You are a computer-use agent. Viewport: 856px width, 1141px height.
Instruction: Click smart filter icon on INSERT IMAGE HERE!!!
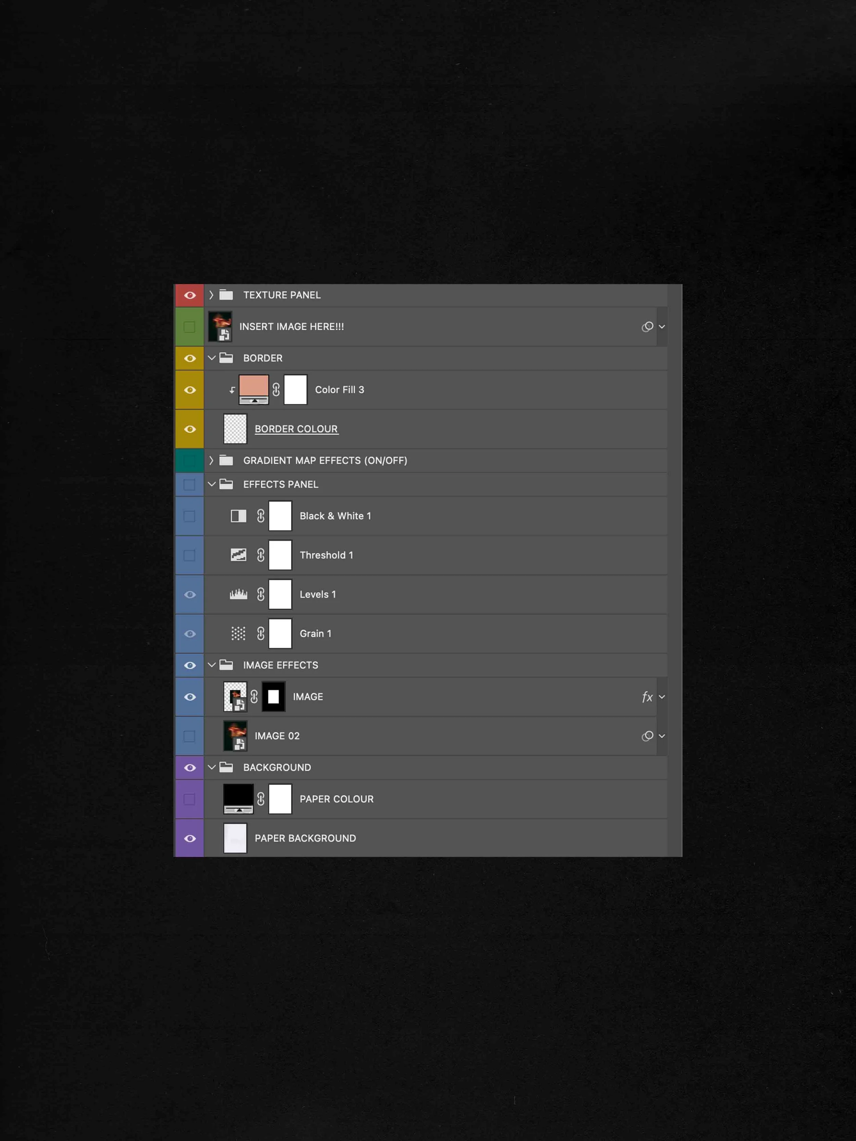[647, 327]
